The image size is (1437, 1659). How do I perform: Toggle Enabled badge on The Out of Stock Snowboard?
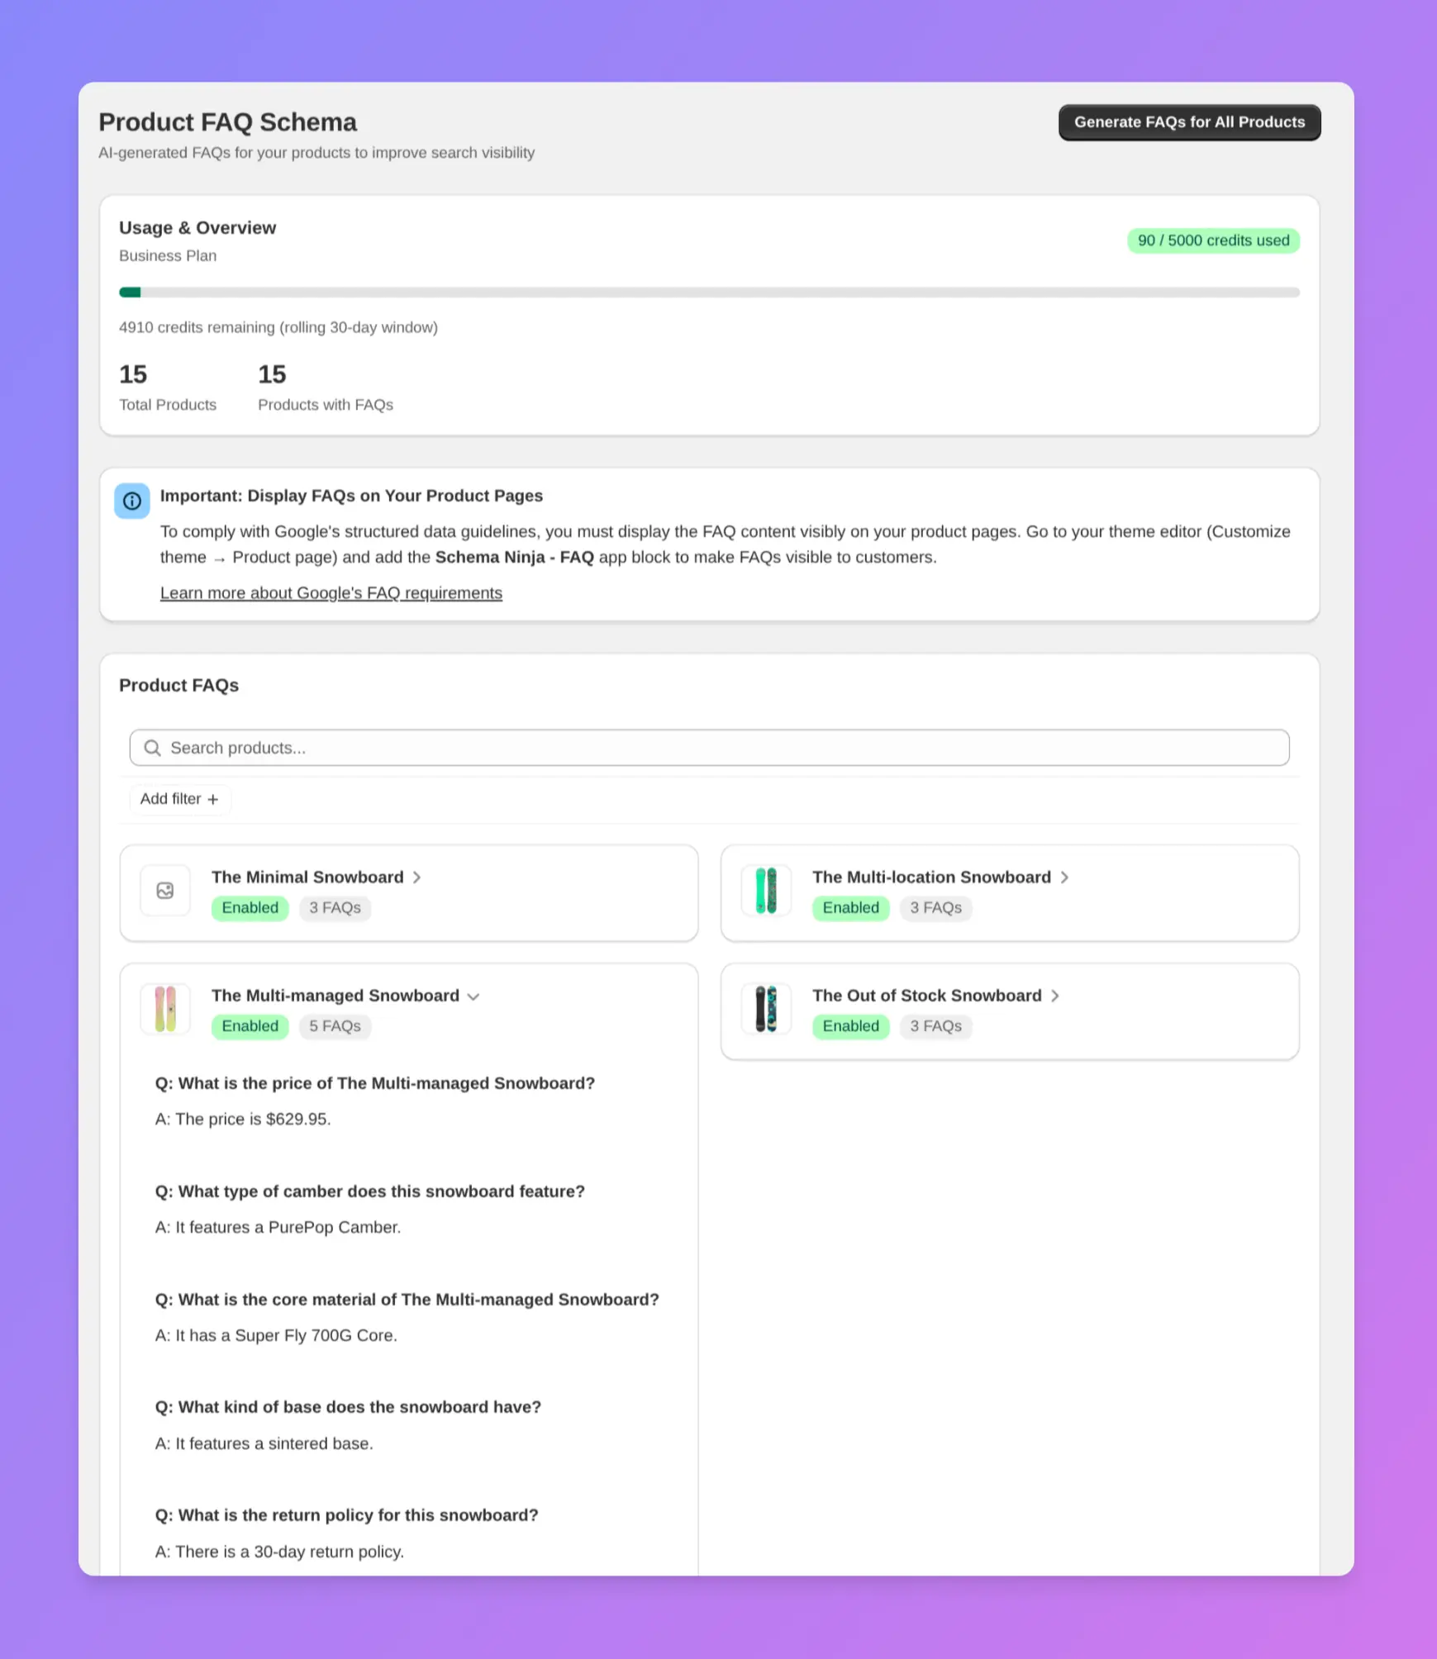click(850, 1026)
